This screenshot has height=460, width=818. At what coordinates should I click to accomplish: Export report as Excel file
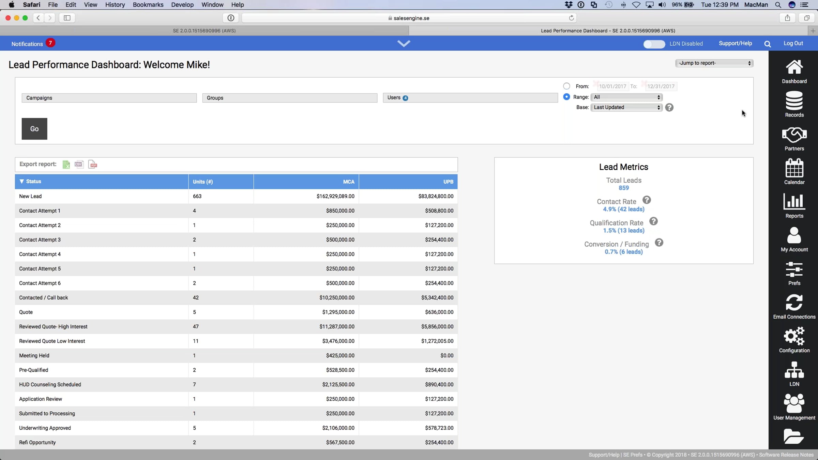click(x=66, y=165)
